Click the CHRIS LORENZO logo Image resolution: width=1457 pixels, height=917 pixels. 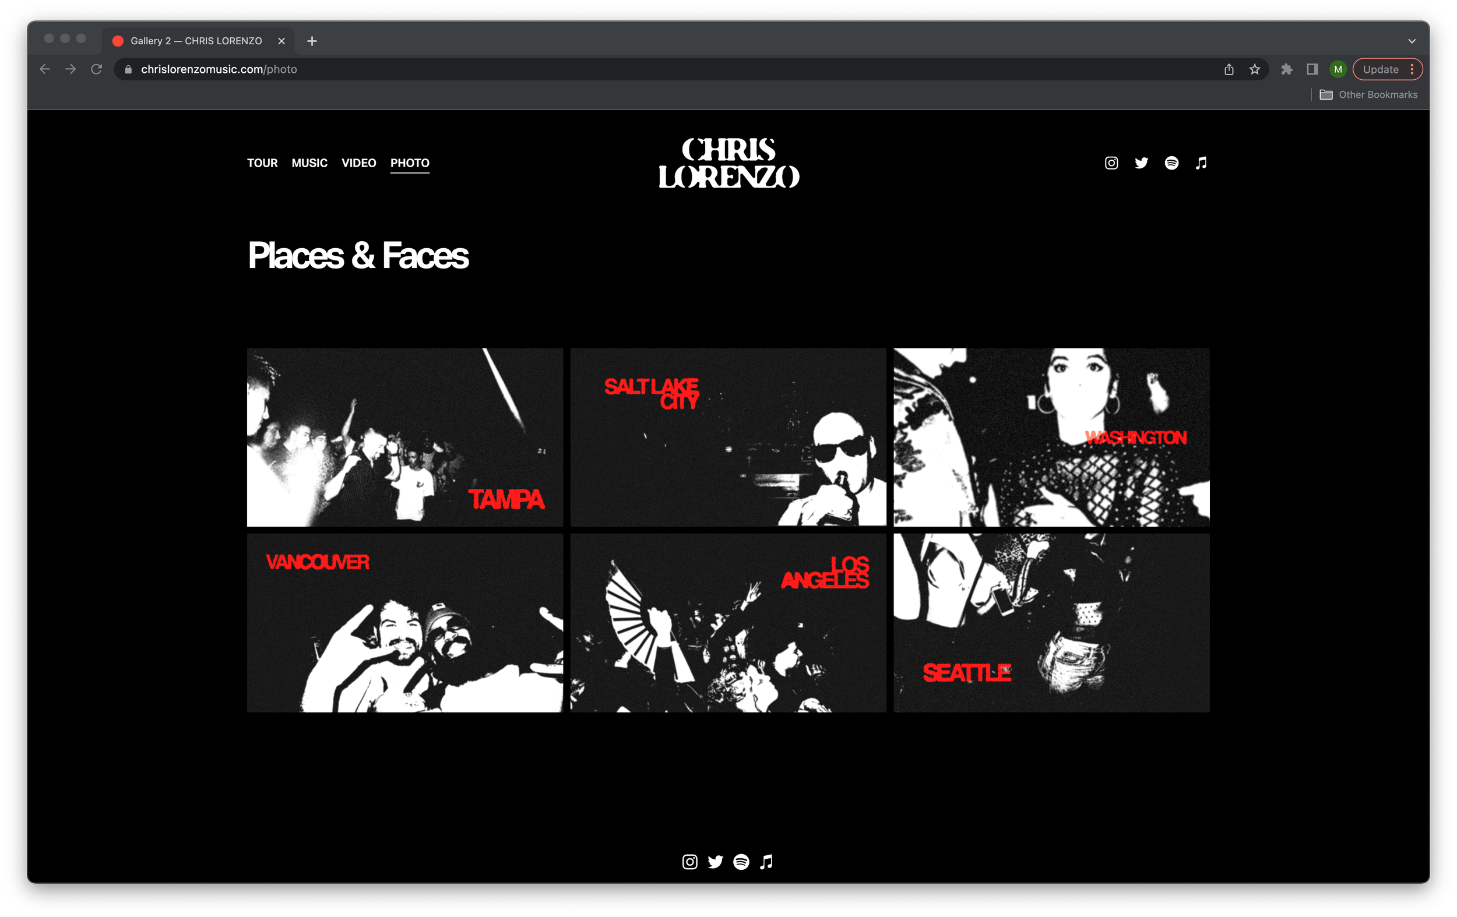click(x=728, y=163)
